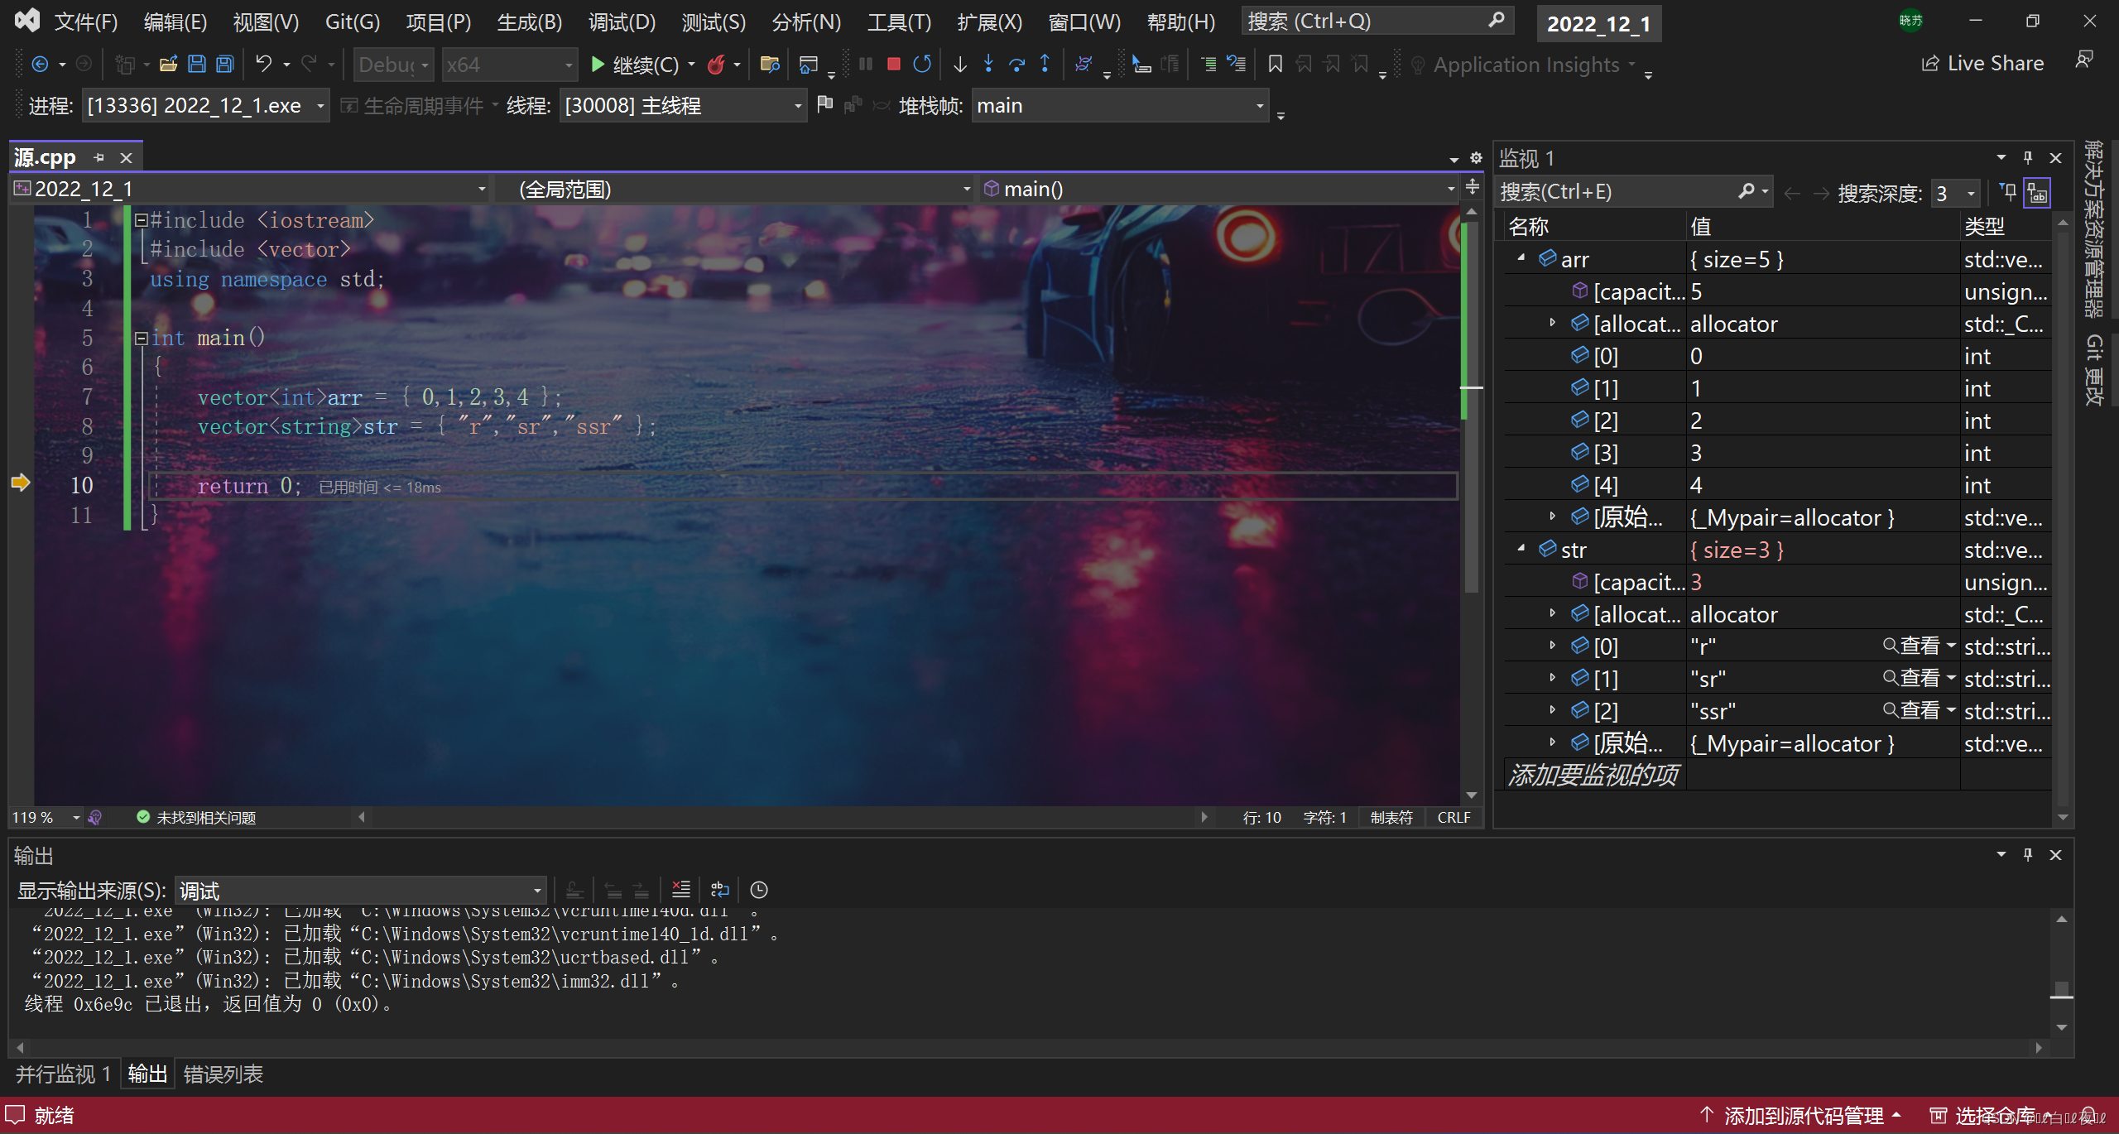Open the 调试(D) menu
2119x1134 pixels.
[622, 22]
